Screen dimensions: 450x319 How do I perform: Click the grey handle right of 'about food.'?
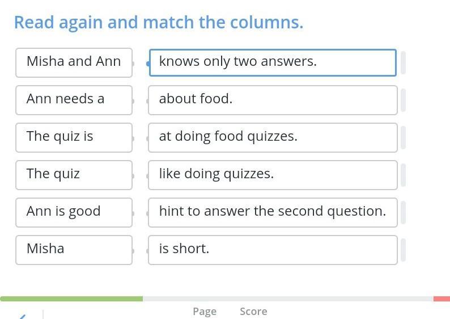403,100
